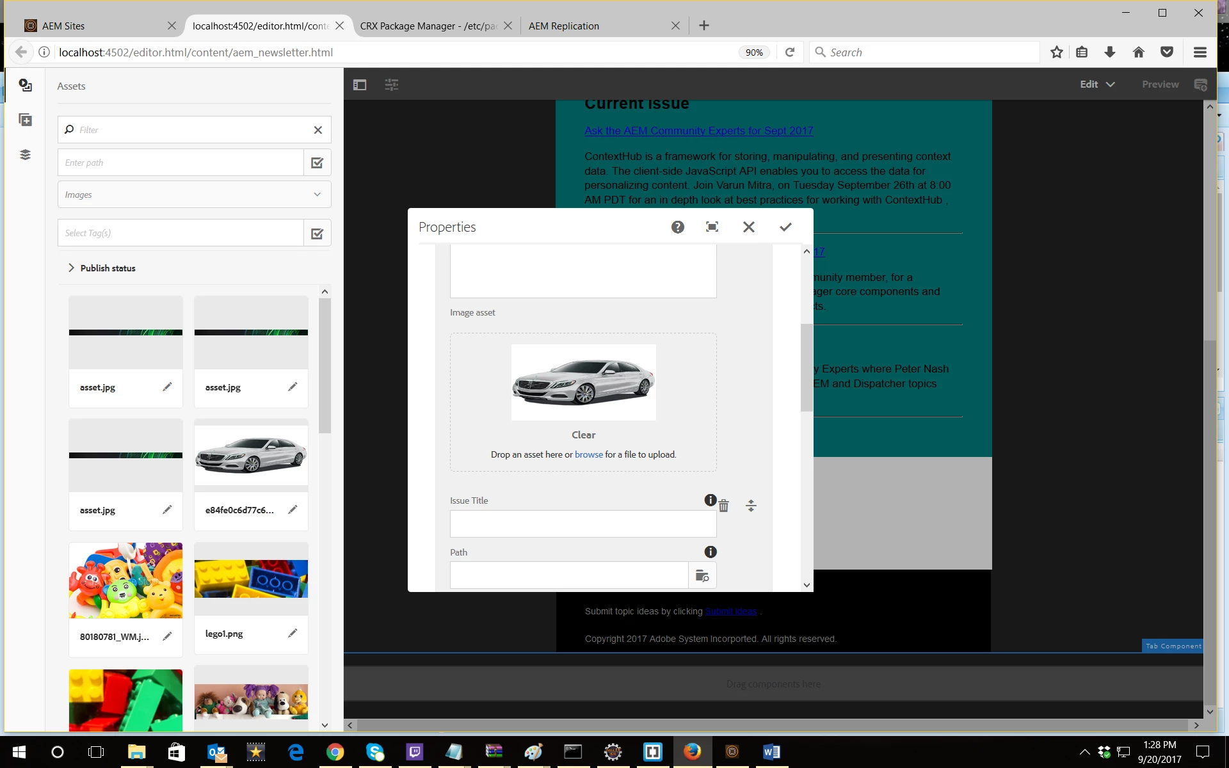Click the Properties dialog help icon
The width and height of the screenshot is (1229, 768).
click(x=678, y=227)
